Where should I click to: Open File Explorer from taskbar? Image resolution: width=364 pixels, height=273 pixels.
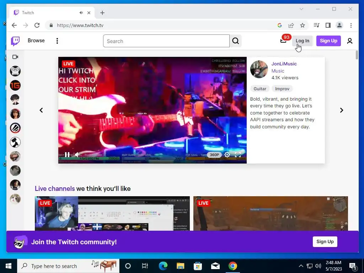180,266
